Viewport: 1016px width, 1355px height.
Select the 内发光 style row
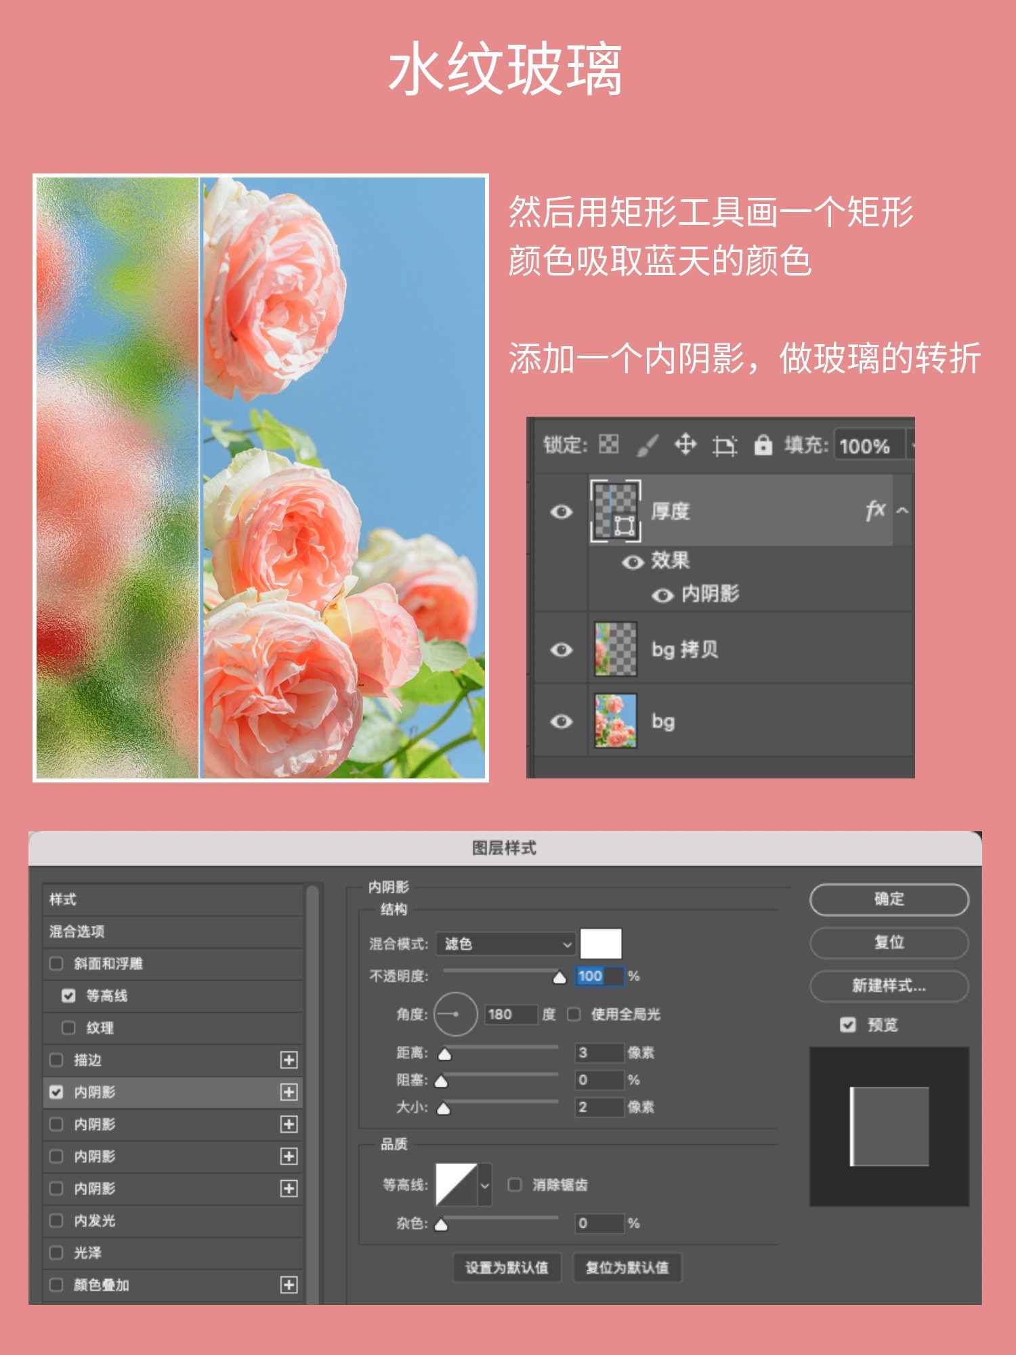click(173, 1221)
